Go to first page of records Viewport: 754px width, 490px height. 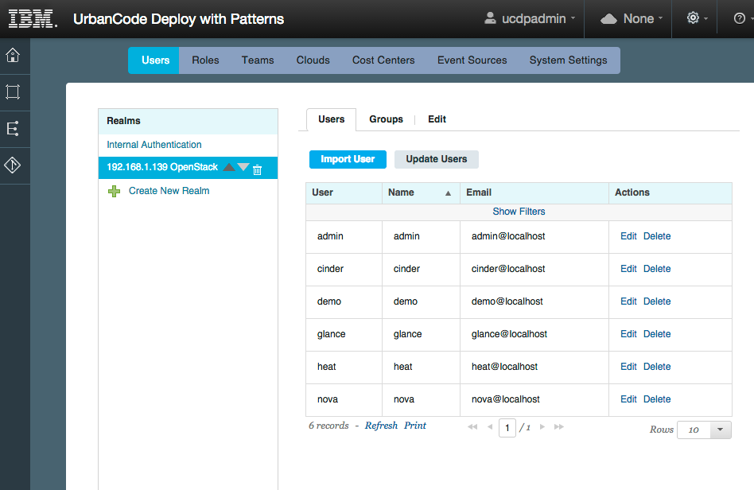point(472,426)
